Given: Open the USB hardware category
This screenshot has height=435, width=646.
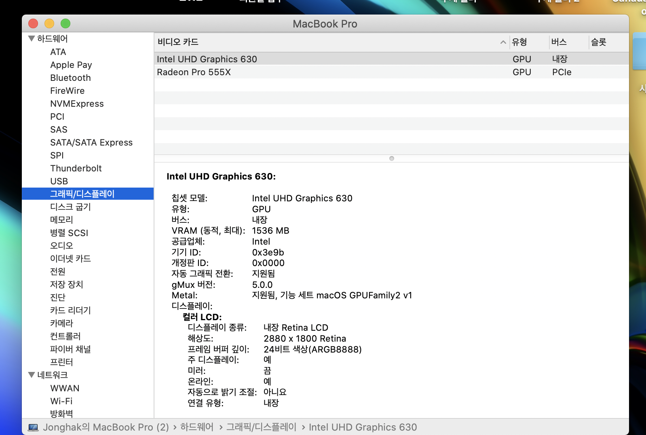Looking at the screenshot, I should point(59,182).
